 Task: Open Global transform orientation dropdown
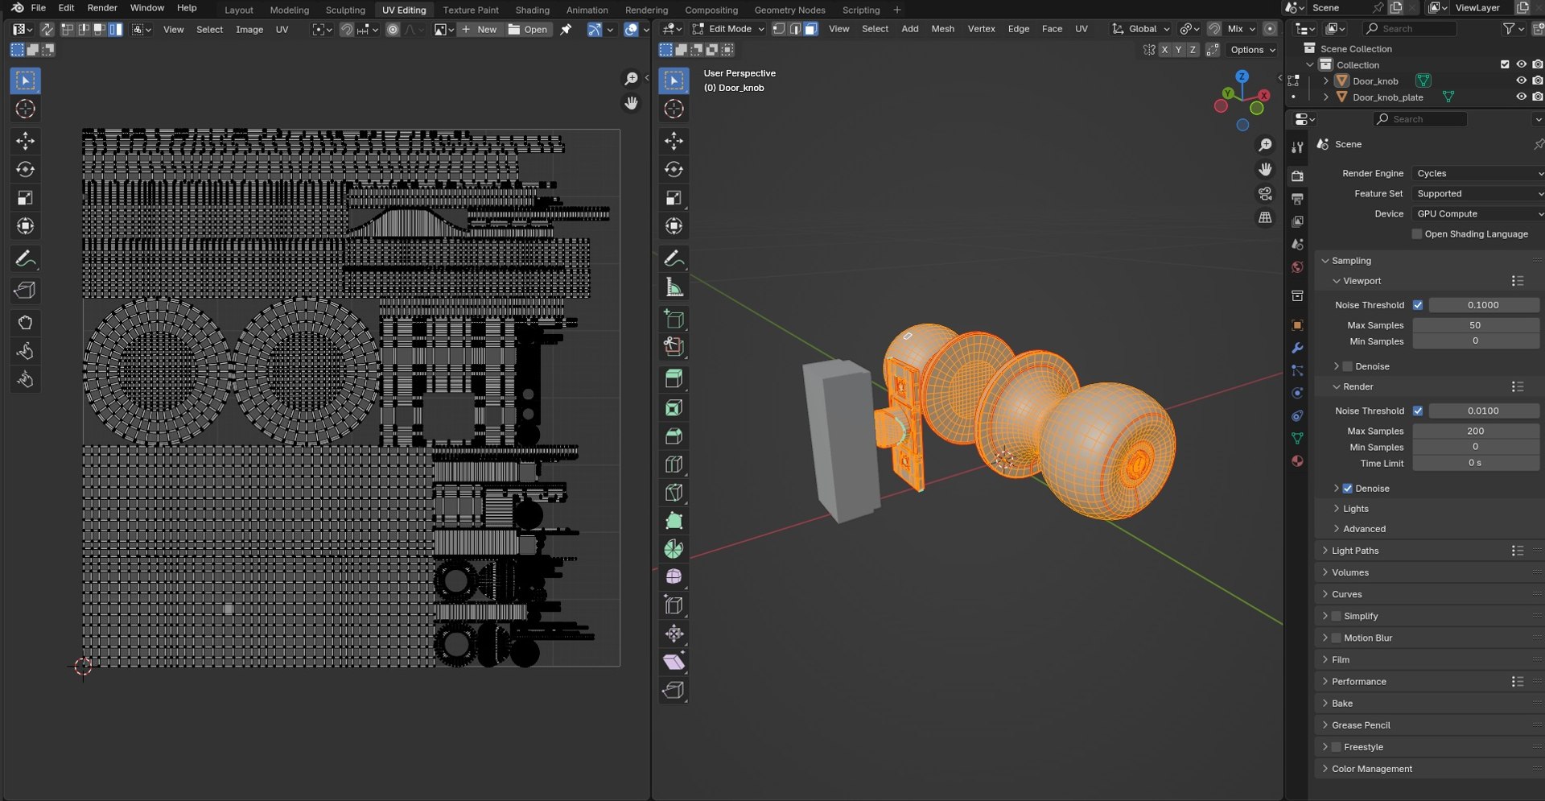pyautogui.click(x=1141, y=28)
